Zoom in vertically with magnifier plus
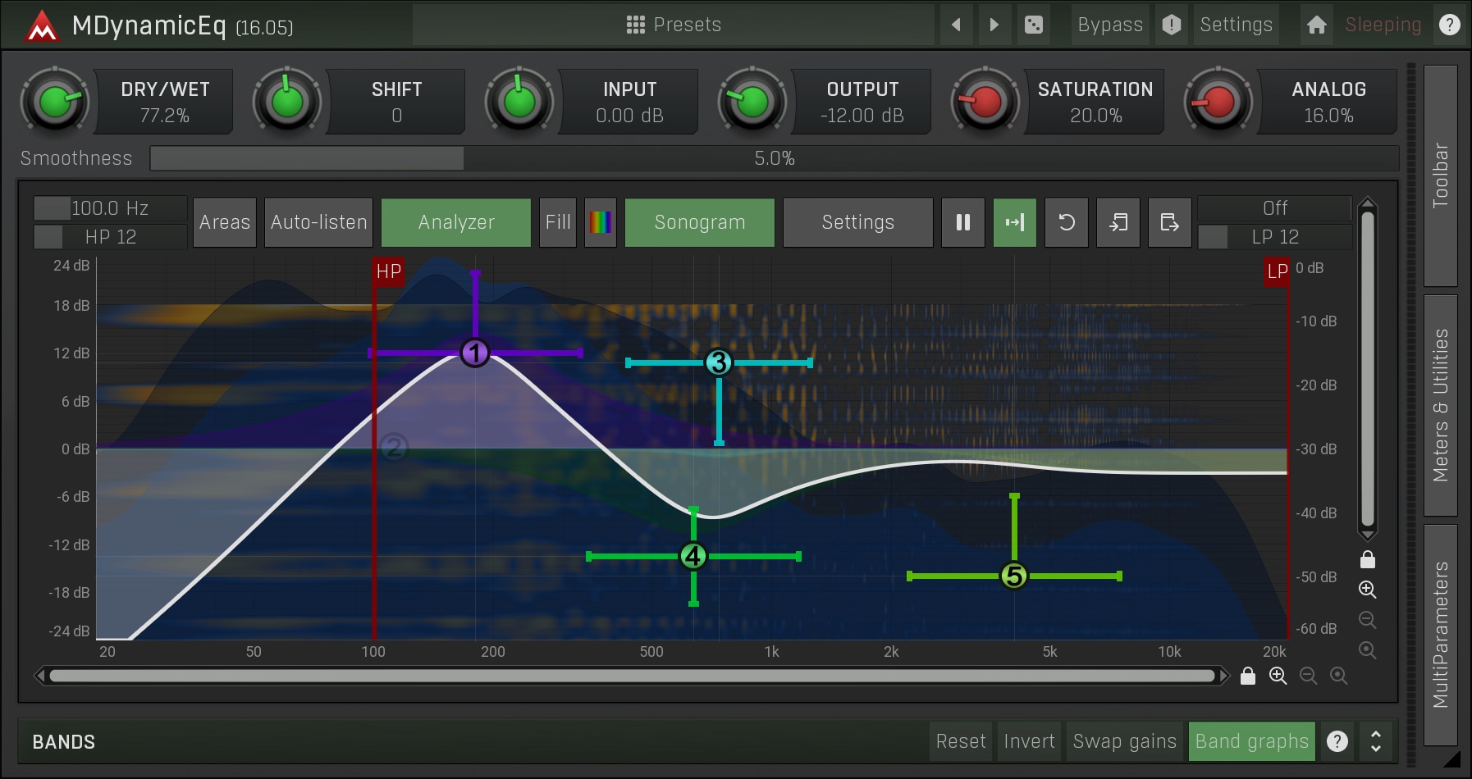This screenshot has height=779, width=1472. (1367, 590)
